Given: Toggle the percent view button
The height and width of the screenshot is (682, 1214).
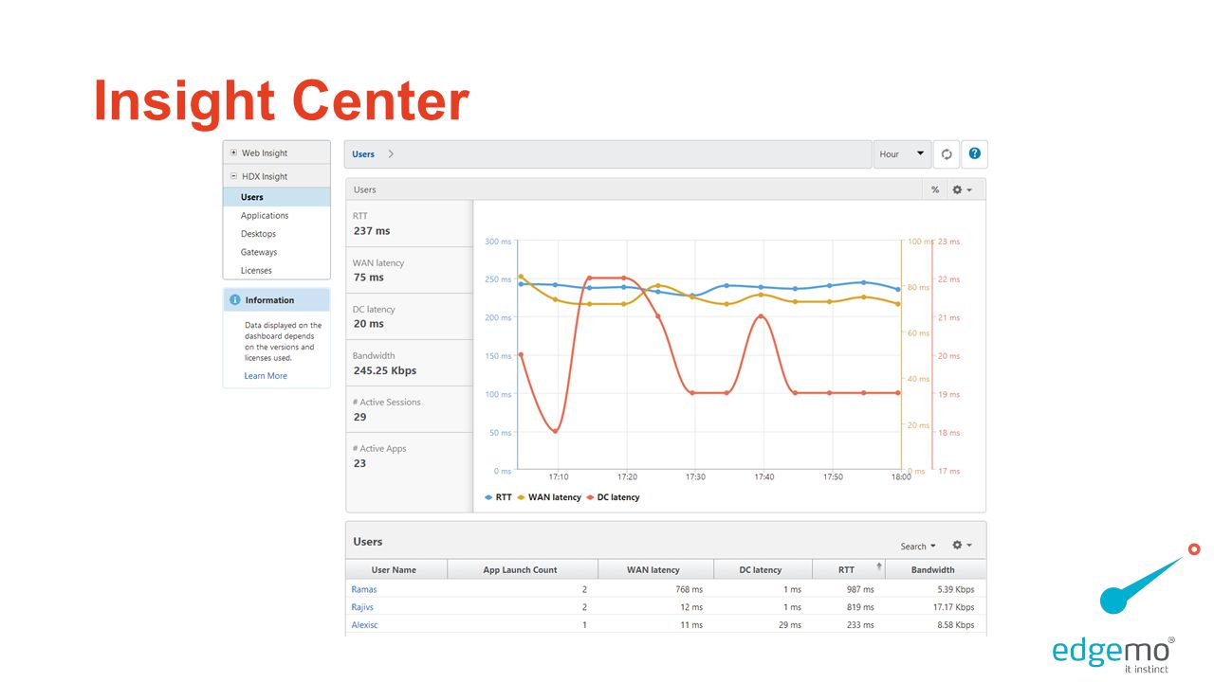Looking at the screenshot, I should point(935,189).
